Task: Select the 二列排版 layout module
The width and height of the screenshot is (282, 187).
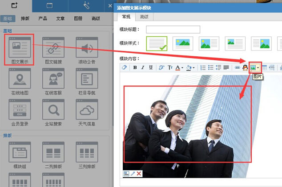Action: tap(53, 155)
